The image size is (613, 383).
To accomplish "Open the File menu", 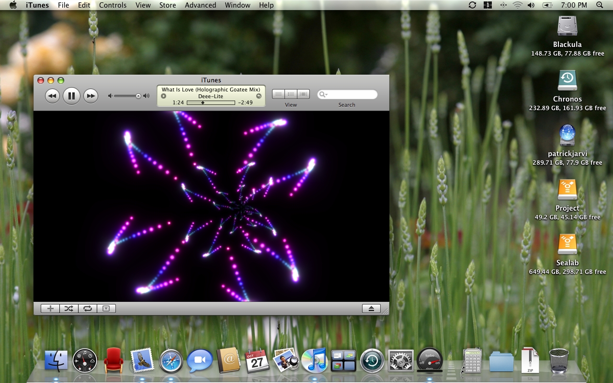I will pos(63,5).
